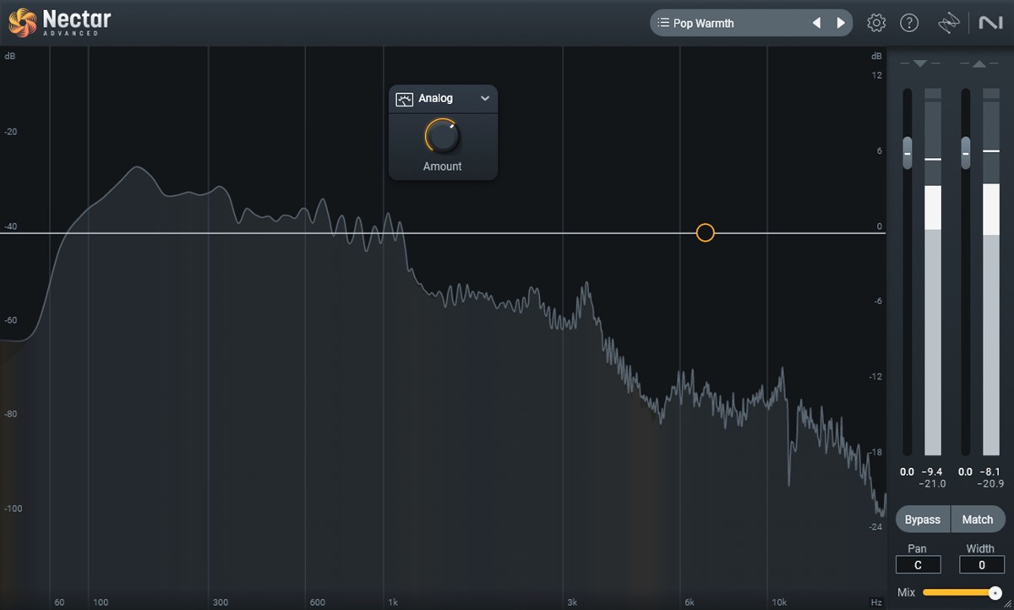
Task: Go to the next preset arrow
Action: [841, 23]
